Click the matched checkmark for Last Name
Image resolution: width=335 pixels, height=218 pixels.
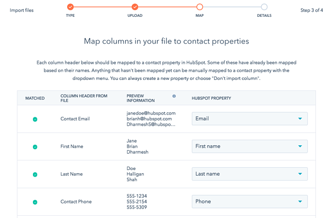click(x=35, y=174)
